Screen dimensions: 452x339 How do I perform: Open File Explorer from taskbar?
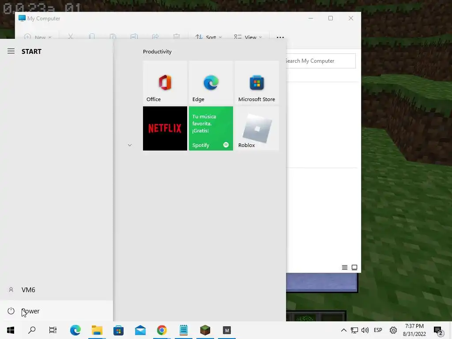coord(97,330)
